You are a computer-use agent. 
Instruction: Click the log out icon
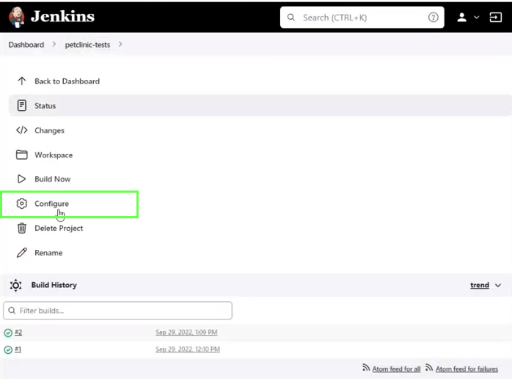click(x=496, y=18)
